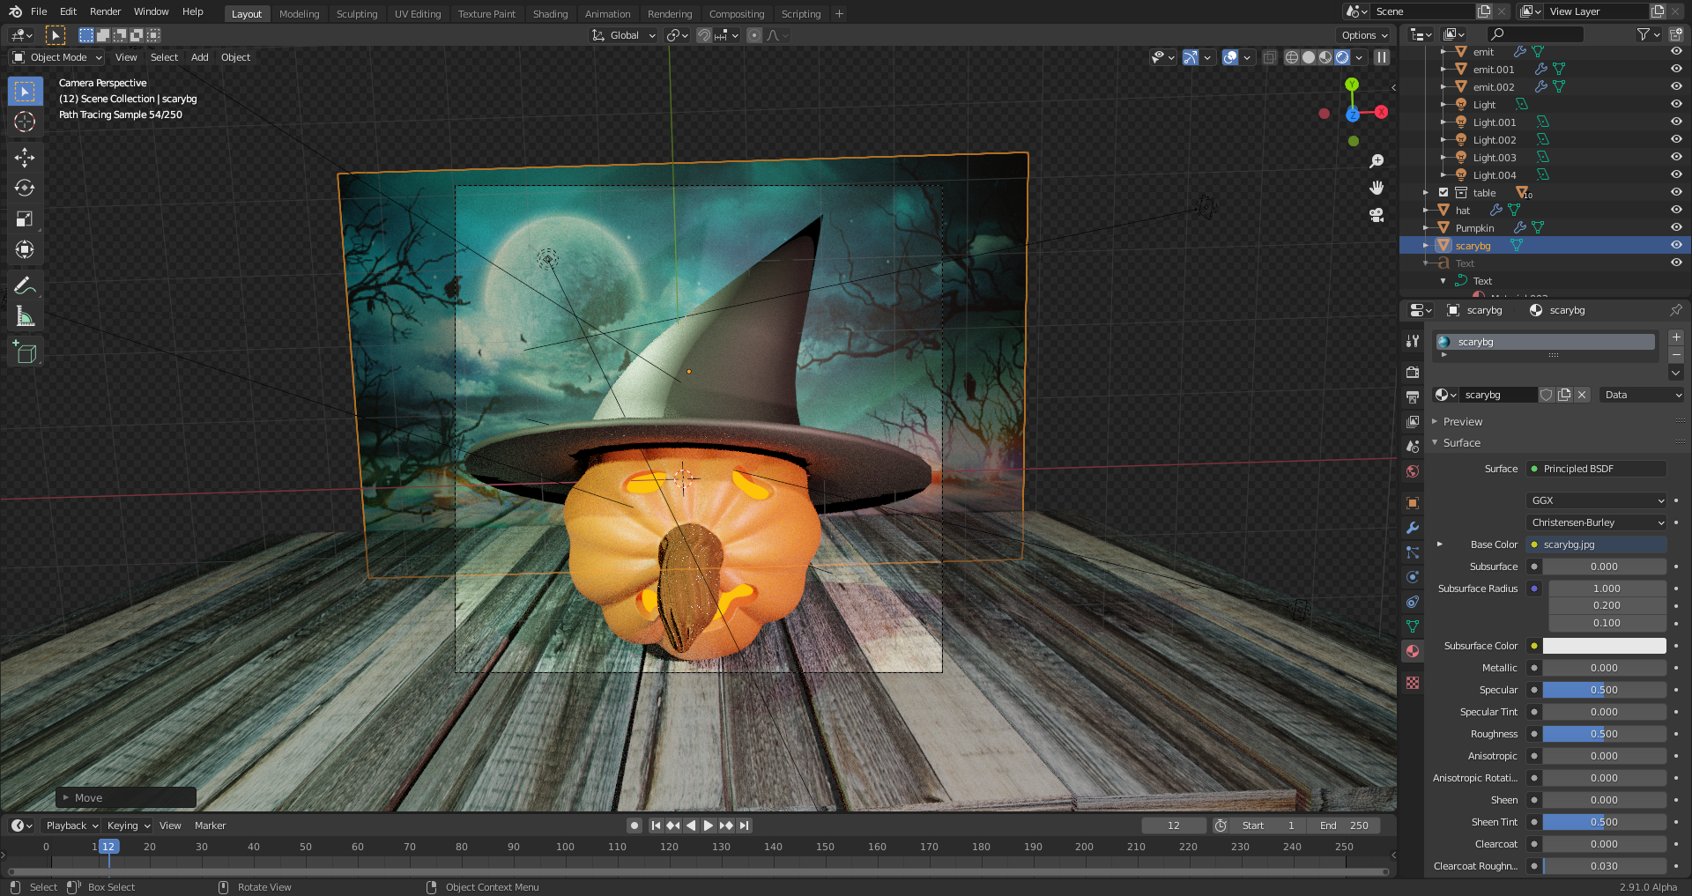The width and height of the screenshot is (1692, 896).
Task: Uncheck the table collection checkbox
Action: 1443,192
